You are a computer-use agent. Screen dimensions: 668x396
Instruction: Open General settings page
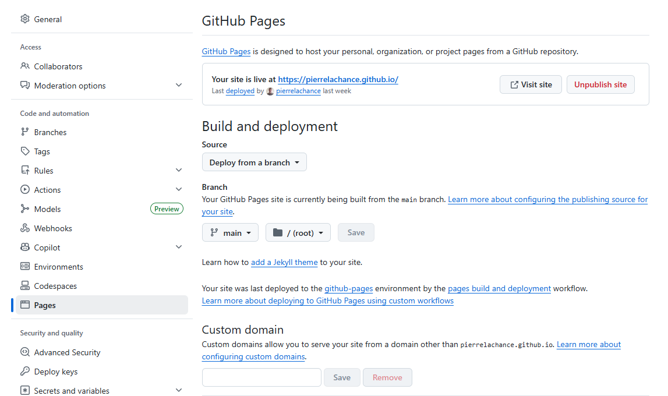tap(101, 19)
